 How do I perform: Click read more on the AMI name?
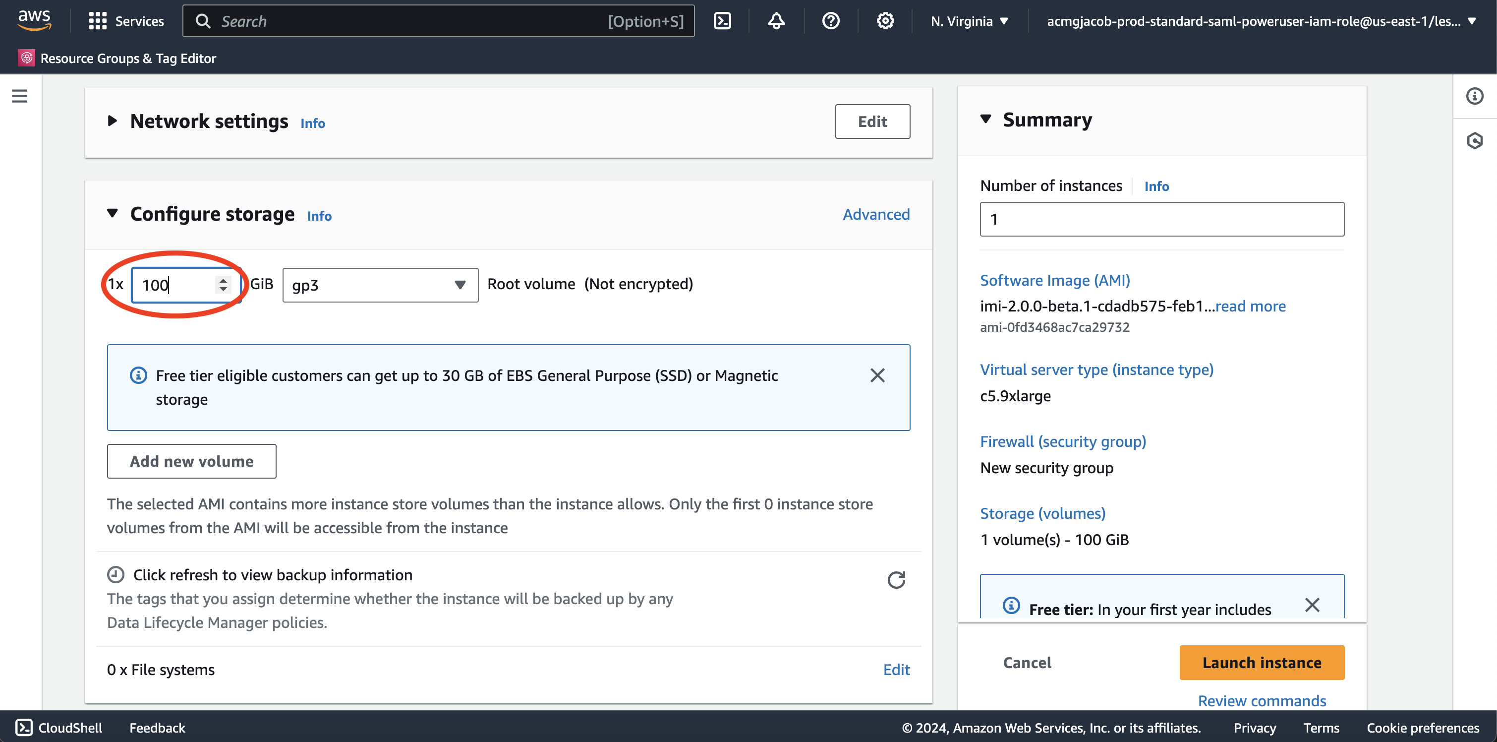coord(1251,306)
